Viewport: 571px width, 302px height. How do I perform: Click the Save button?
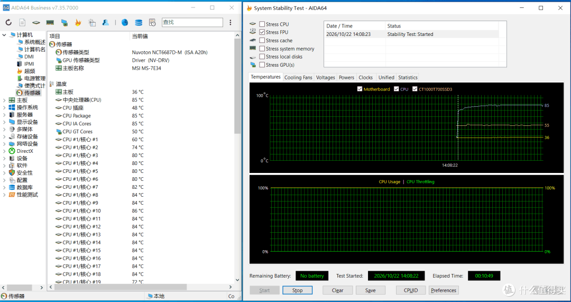(370, 290)
